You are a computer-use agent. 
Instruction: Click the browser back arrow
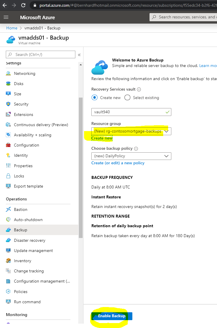5,5
